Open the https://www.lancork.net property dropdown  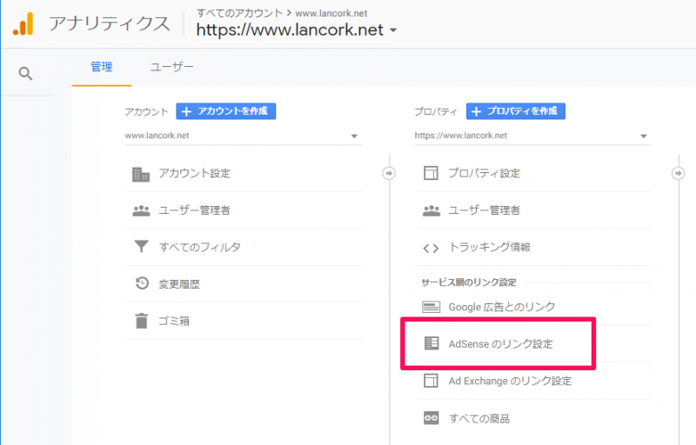532,136
